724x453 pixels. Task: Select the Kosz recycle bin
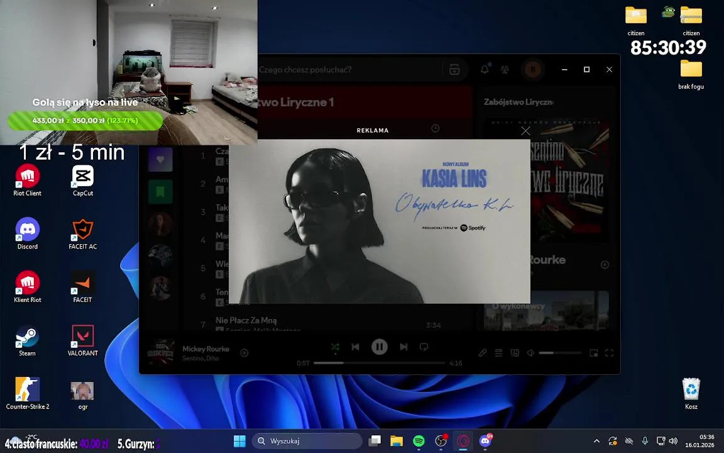[x=691, y=394]
